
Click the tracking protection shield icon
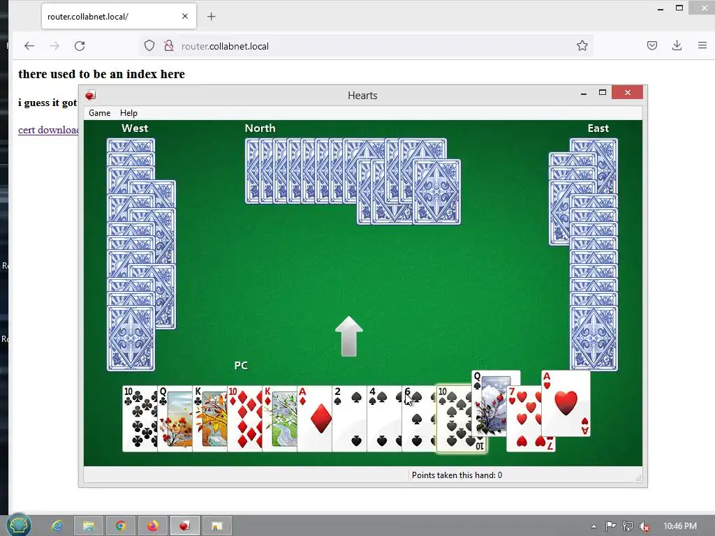[149, 45]
